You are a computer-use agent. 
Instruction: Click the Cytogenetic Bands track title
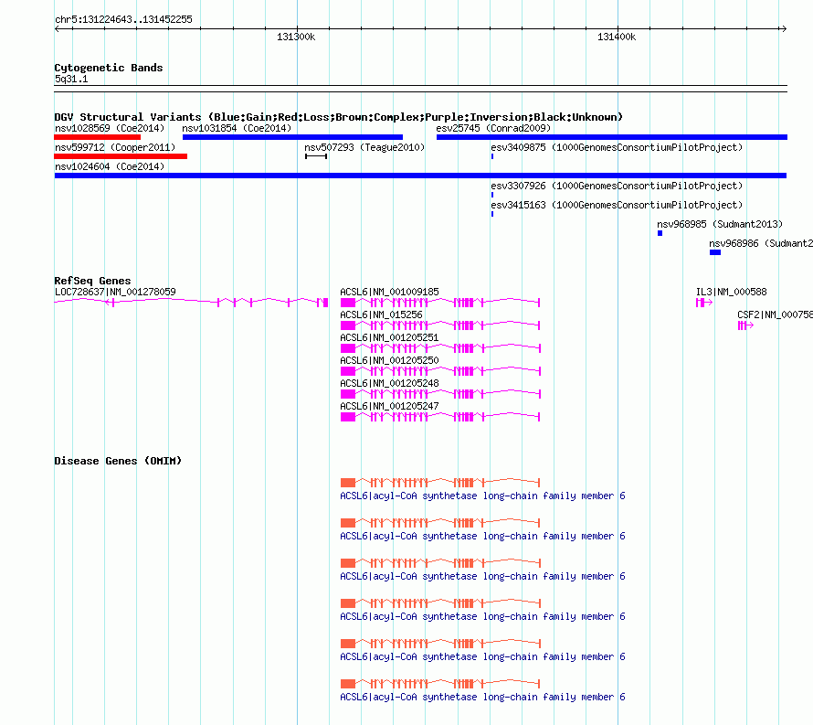(109, 68)
